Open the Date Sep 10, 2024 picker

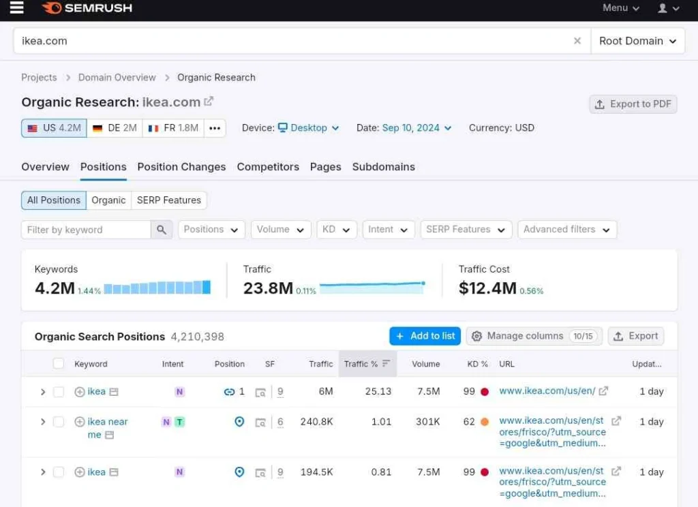click(416, 128)
